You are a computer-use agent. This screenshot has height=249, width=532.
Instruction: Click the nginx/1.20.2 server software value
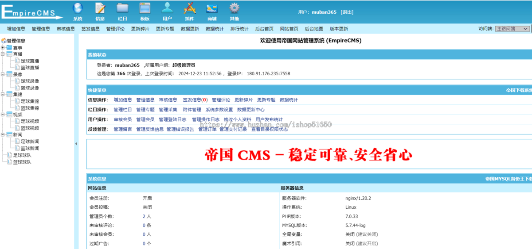tap(358, 198)
